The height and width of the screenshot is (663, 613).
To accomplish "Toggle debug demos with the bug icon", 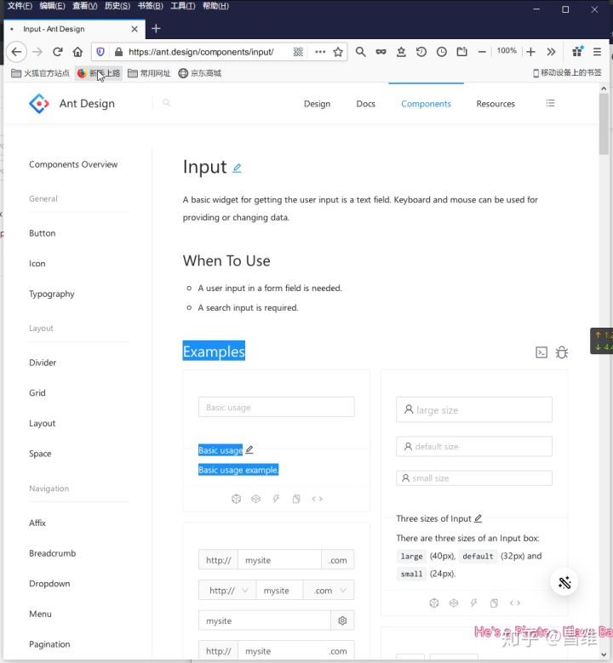I will [x=562, y=352].
